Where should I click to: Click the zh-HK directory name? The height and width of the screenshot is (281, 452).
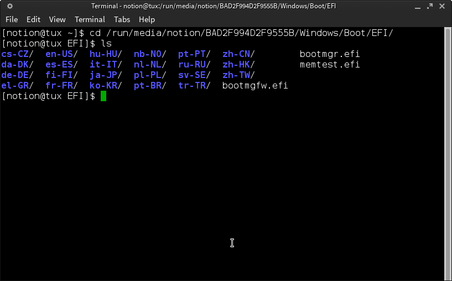(x=236, y=65)
